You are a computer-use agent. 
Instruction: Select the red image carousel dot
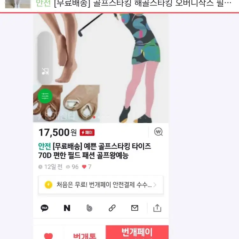tap(94, 117)
